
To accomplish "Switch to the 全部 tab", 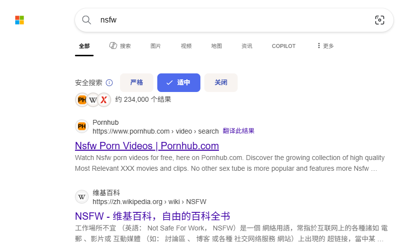I will tap(84, 46).
